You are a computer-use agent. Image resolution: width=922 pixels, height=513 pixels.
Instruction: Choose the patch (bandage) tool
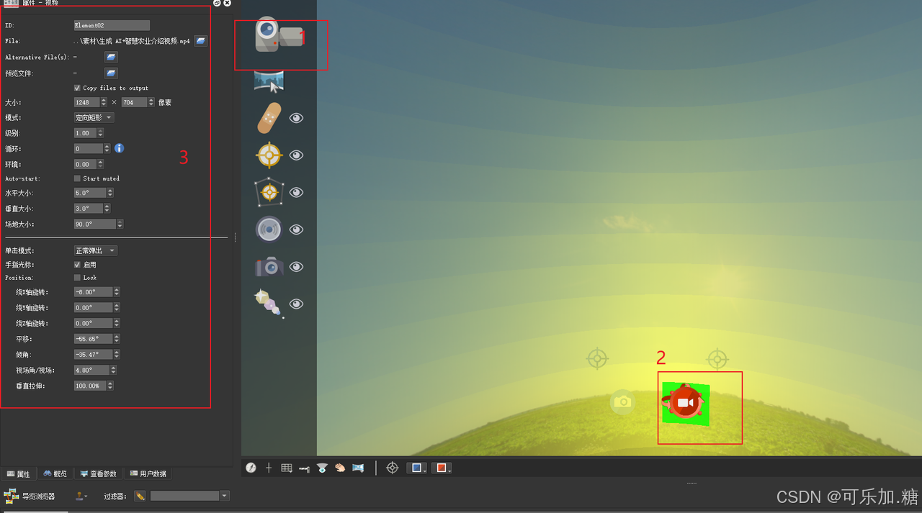[x=269, y=117]
